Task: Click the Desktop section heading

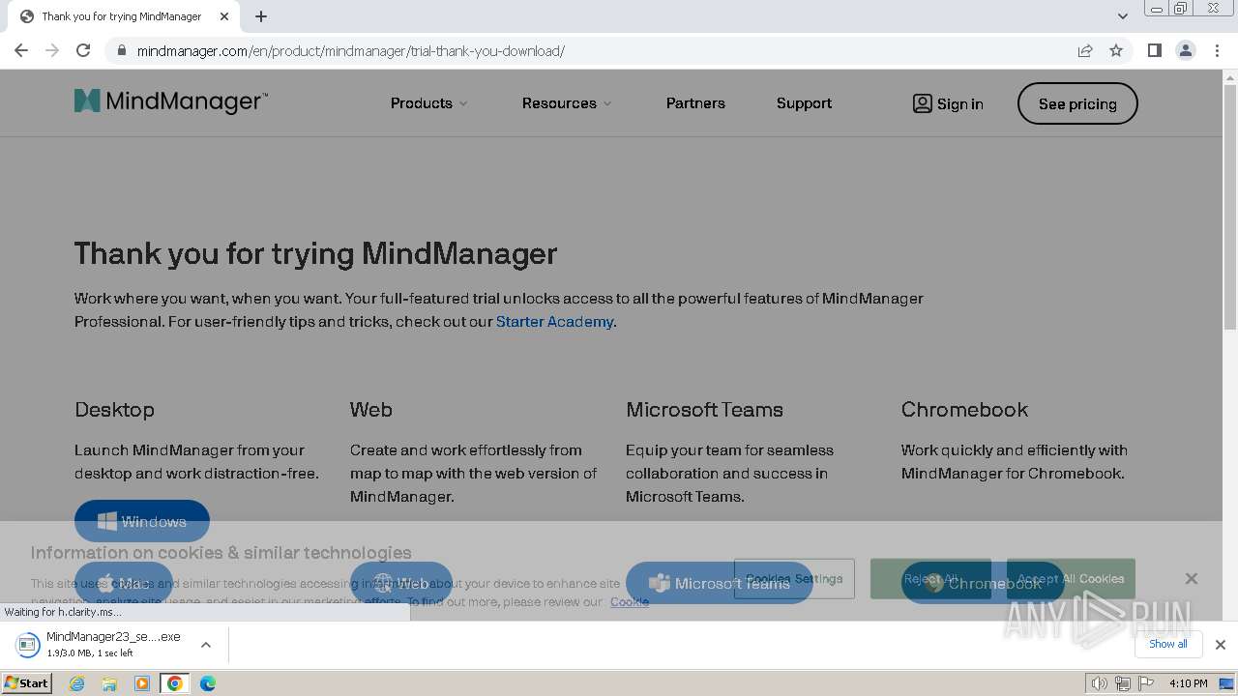Action: click(x=114, y=410)
